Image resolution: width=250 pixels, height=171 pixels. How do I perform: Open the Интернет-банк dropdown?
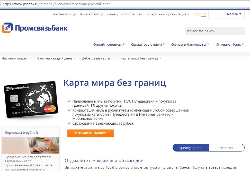pyautogui.click(x=230, y=45)
